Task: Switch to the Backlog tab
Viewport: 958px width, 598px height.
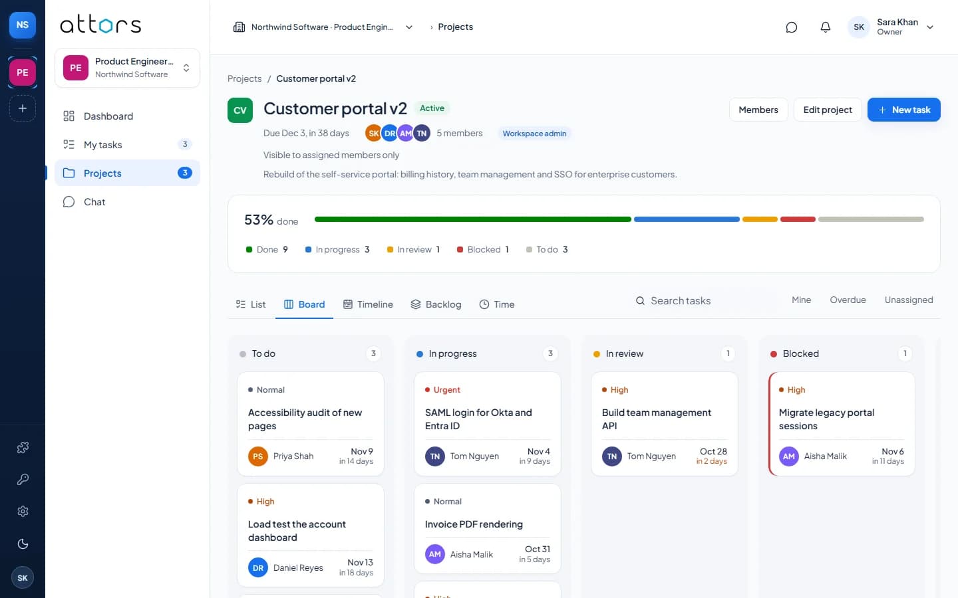Action: click(x=436, y=304)
